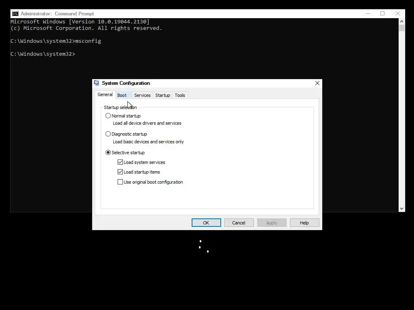
Task: Click the 'System Configuration' title text
Action: pos(126,83)
